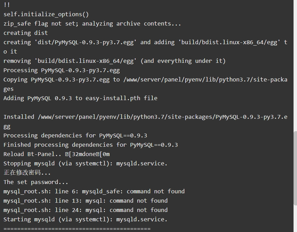
Task: Click scrollbar track above the thumb
Action: (x=295, y=65)
